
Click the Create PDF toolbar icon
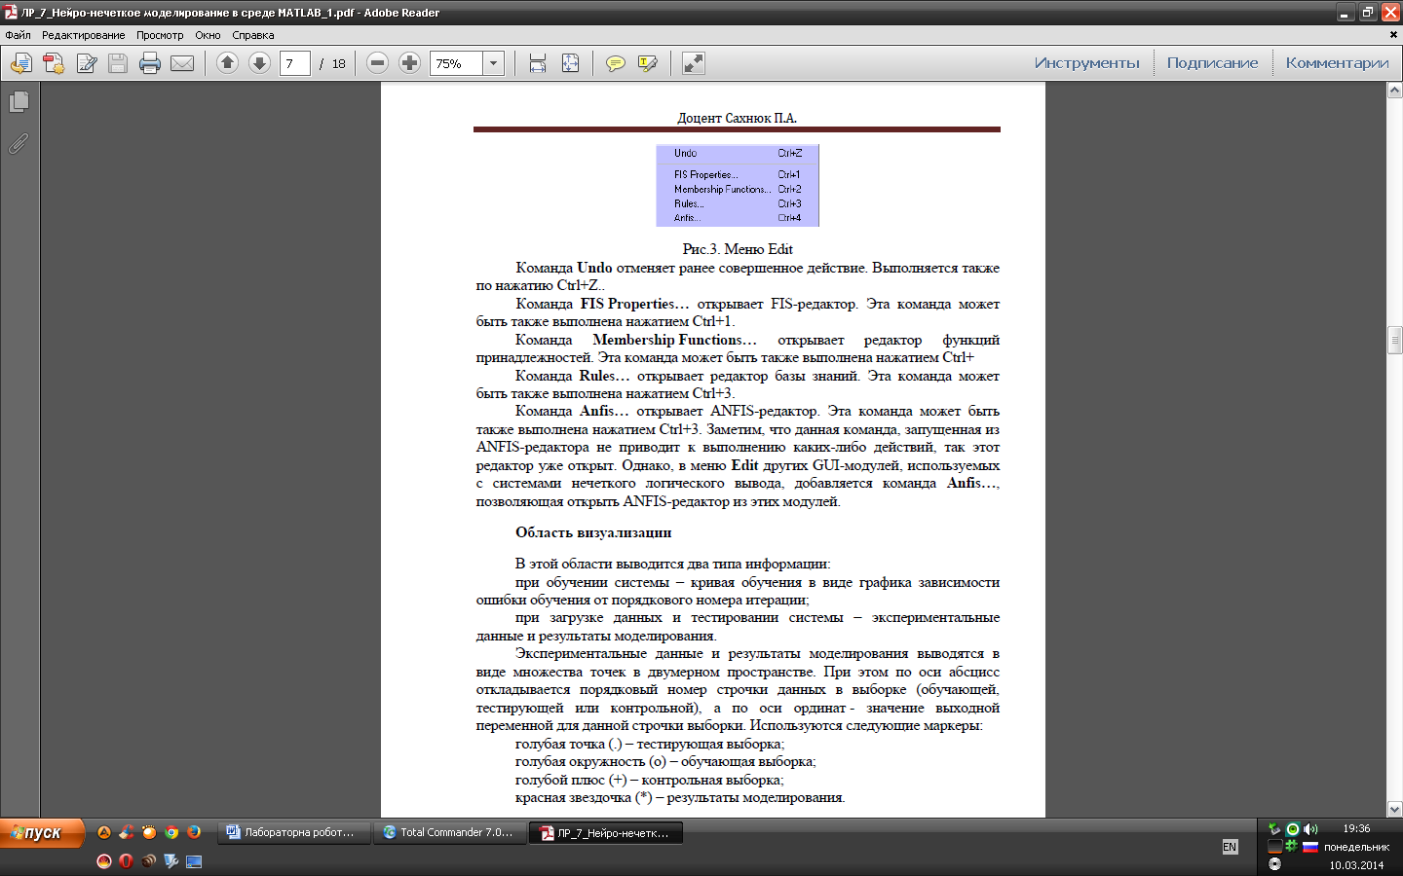[54, 63]
